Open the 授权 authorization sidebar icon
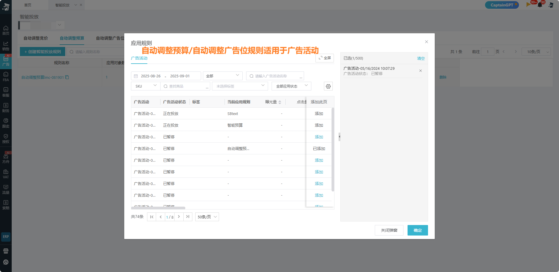Image resolution: width=559 pixels, height=272 pixels. 6,138
